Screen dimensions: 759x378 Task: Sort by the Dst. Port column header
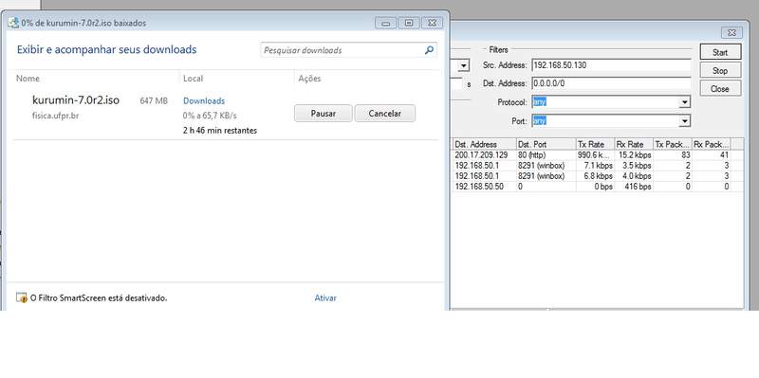click(546, 144)
